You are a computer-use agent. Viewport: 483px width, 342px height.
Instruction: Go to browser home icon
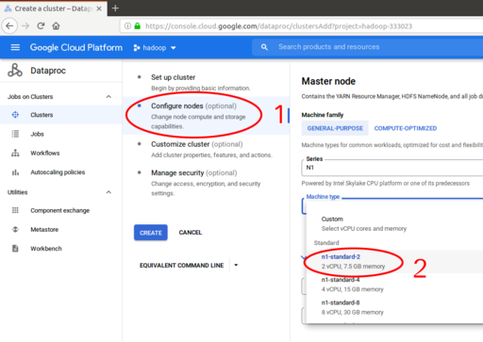tap(56, 25)
